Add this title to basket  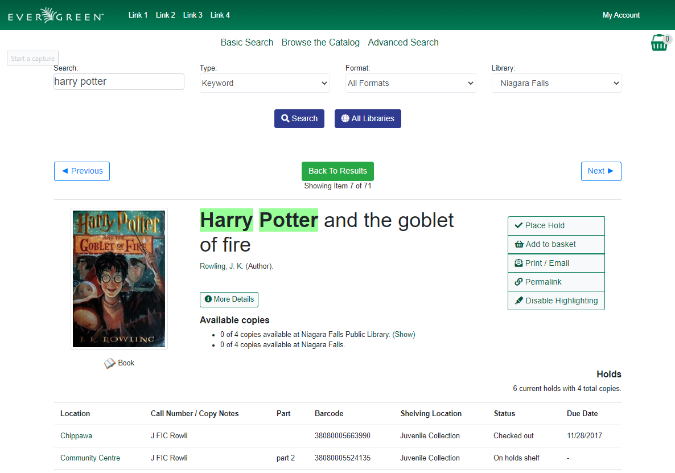click(556, 244)
